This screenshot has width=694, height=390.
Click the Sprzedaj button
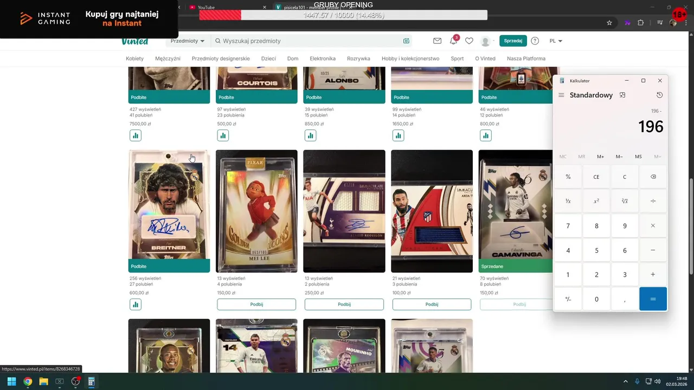(513, 41)
